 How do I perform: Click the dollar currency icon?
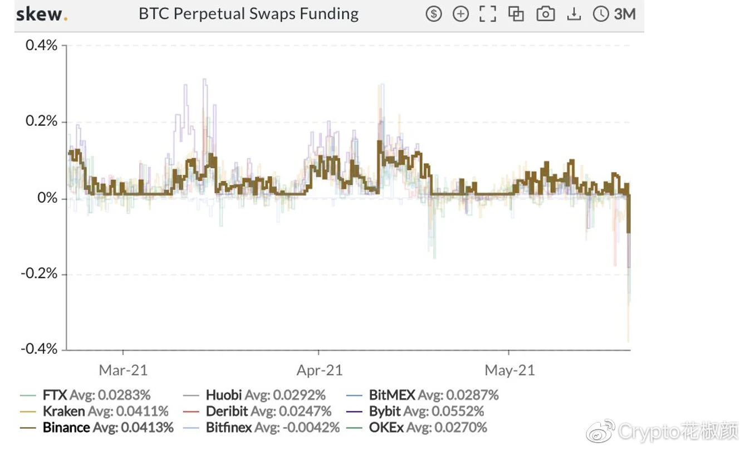(434, 14)
